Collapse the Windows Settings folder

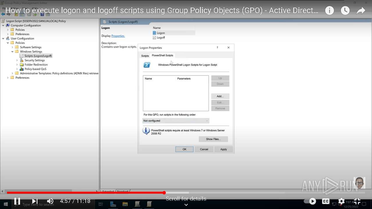click(12, 51)
